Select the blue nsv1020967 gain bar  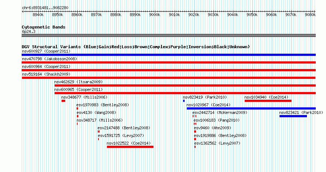coord(251,108)
